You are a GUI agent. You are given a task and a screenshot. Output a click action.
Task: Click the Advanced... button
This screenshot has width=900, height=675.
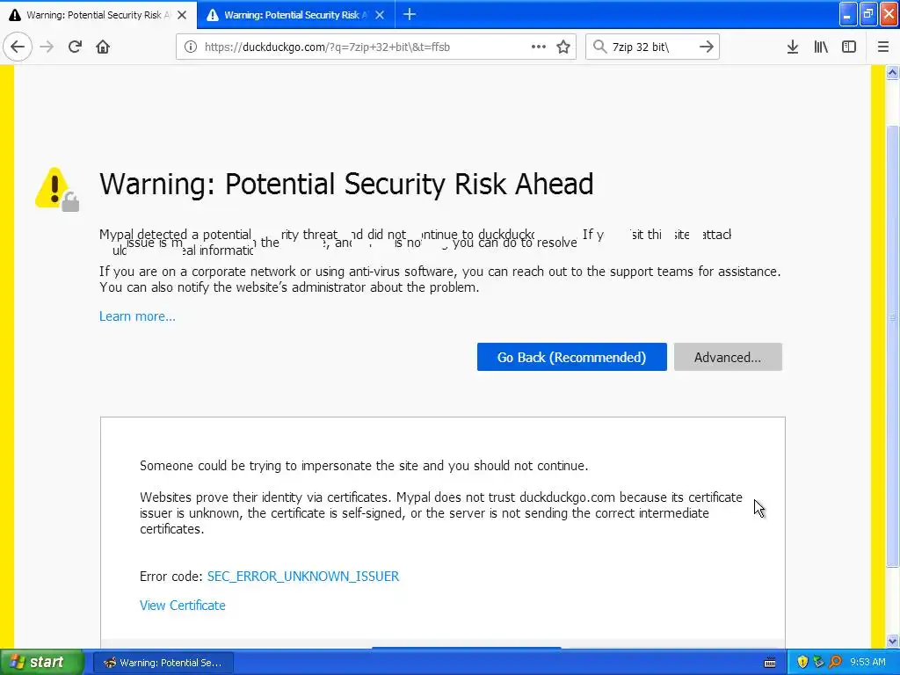(728, 357)
